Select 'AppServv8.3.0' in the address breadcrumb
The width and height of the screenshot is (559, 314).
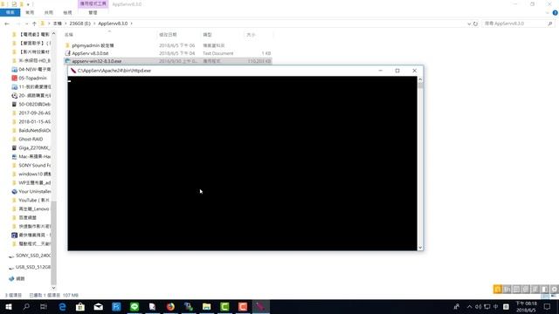pos(113,24)
